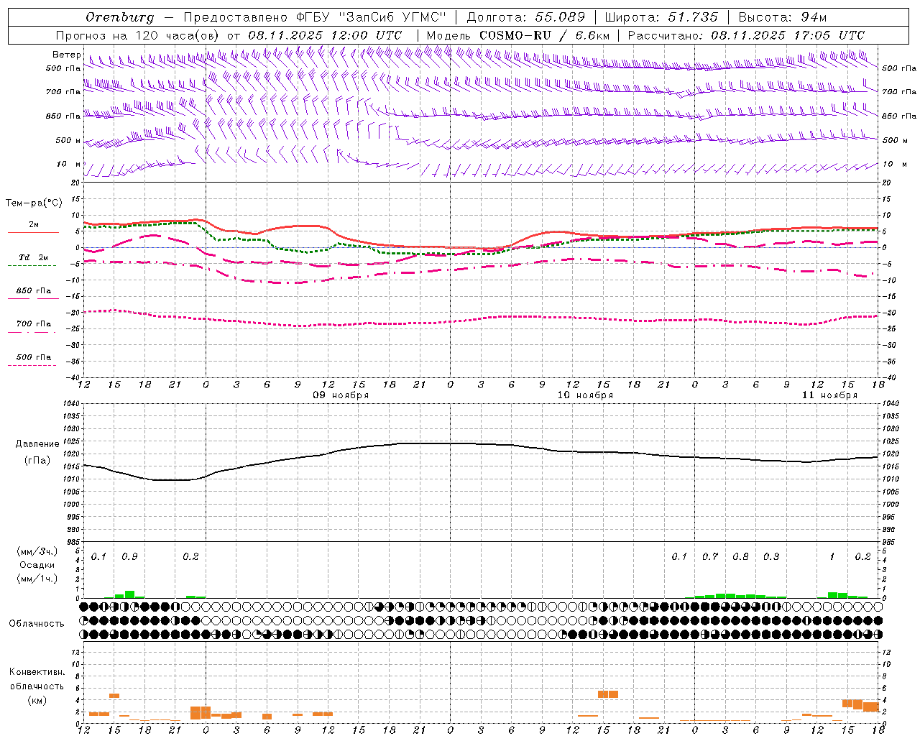This screenshot has height=736, width=920.
Task: Click the precipitation amount "0.3"
Action: pyautogui.click(x=771, y=557)
